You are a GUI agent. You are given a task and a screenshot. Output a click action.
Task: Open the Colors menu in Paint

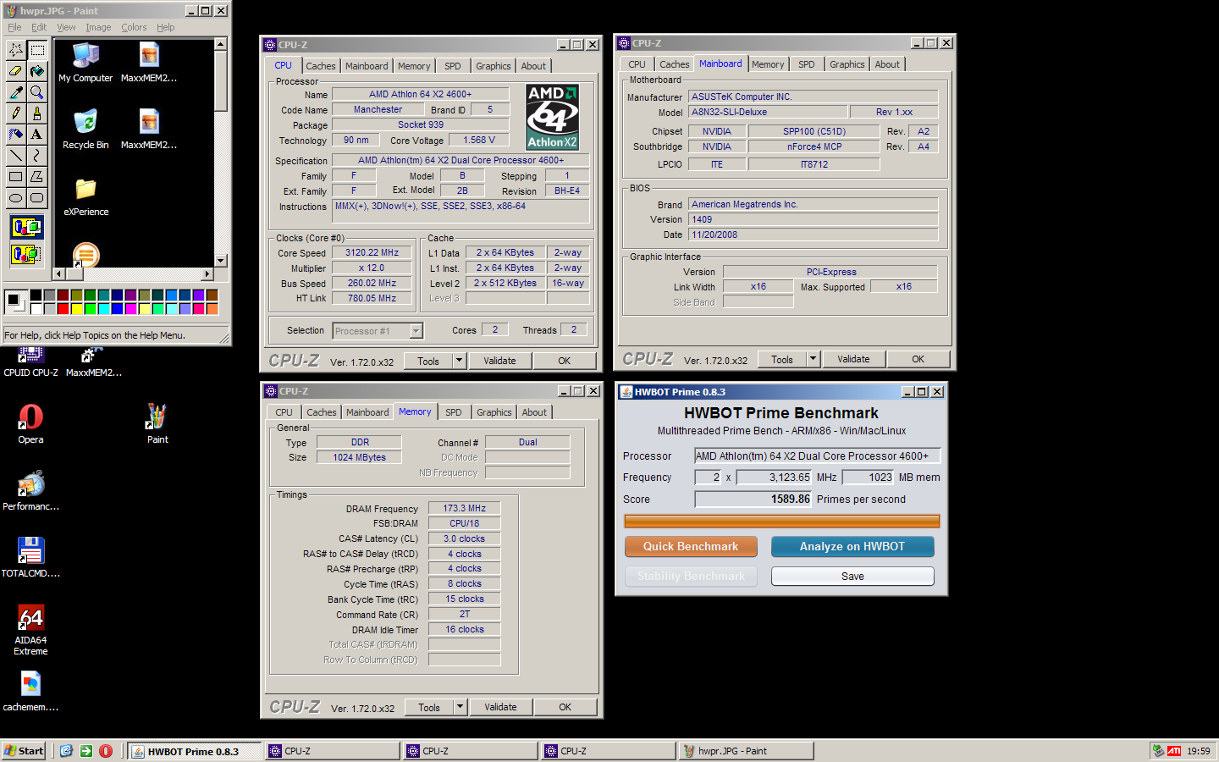134,27
